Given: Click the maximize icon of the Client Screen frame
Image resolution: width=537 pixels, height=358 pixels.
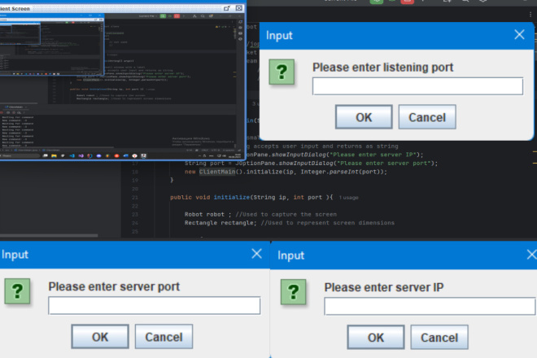Looking at the screenshot, I should pos(239,8).
